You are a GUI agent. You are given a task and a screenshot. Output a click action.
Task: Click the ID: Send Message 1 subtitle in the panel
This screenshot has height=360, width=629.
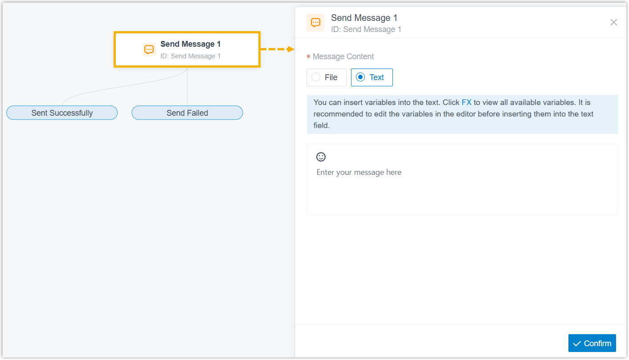[366, 29]
